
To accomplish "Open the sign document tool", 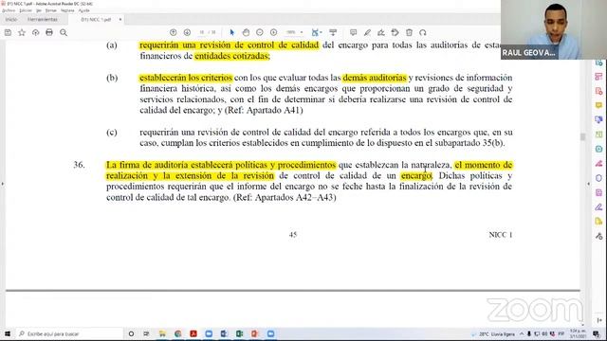I will click(x=381, y=32).
